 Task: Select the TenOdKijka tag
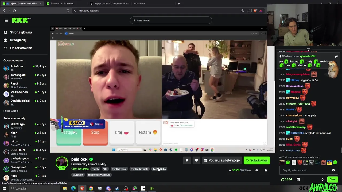tap(159, 169)
